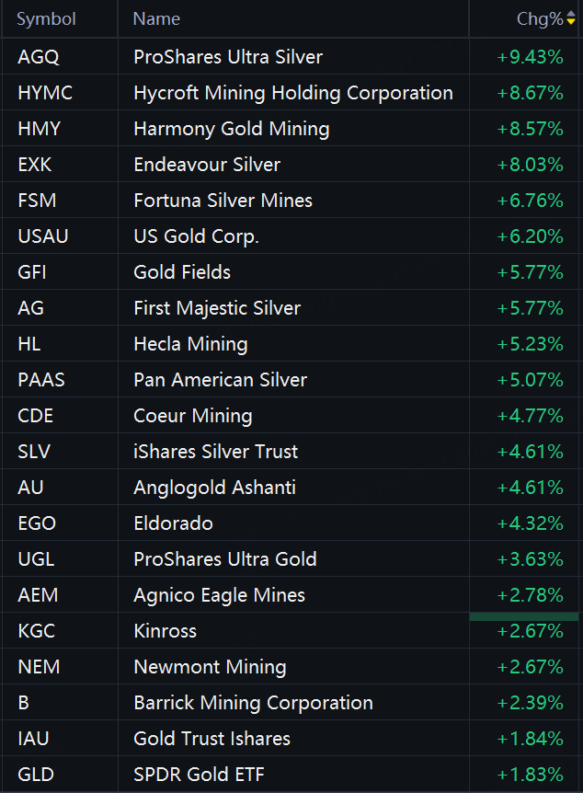Select Hecla Mining row

click(x=190, y=344)
